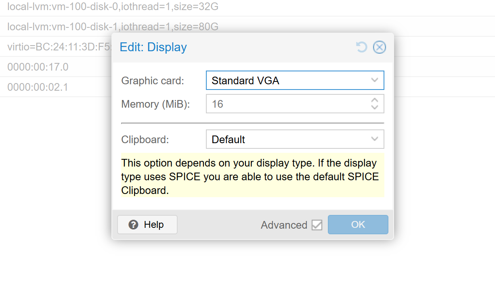495x298 pixels.
Task: Confirm changes with the OK button
Action: click(358, 225)
